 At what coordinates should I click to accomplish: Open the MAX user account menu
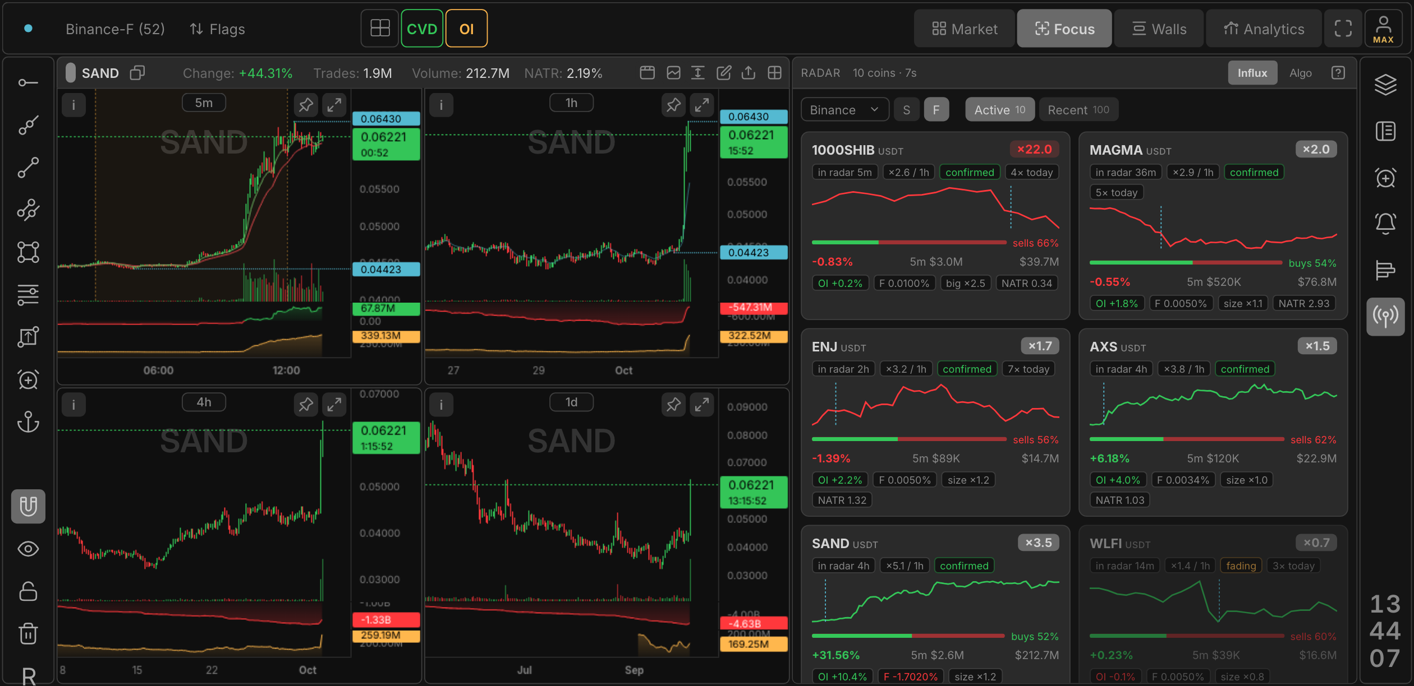pyautogui.click(x=1383, y=29)
